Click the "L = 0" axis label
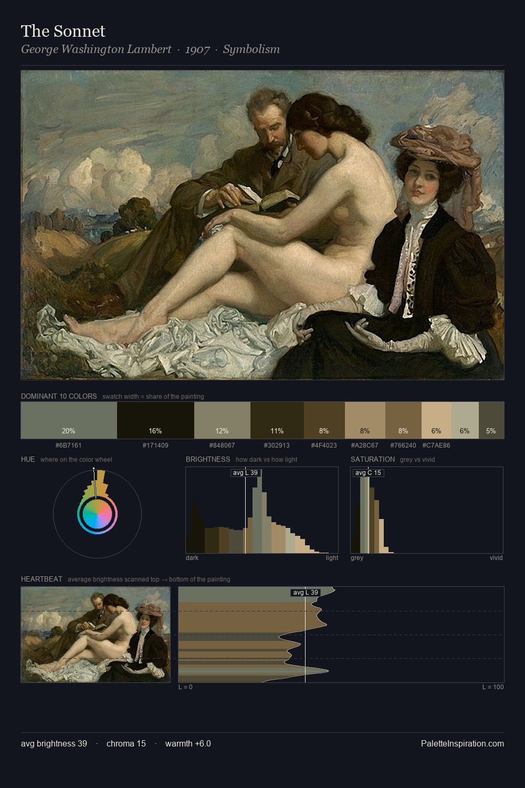Image resolution: width=525 pixels, height=788 pixels. (x=185, y=687)
